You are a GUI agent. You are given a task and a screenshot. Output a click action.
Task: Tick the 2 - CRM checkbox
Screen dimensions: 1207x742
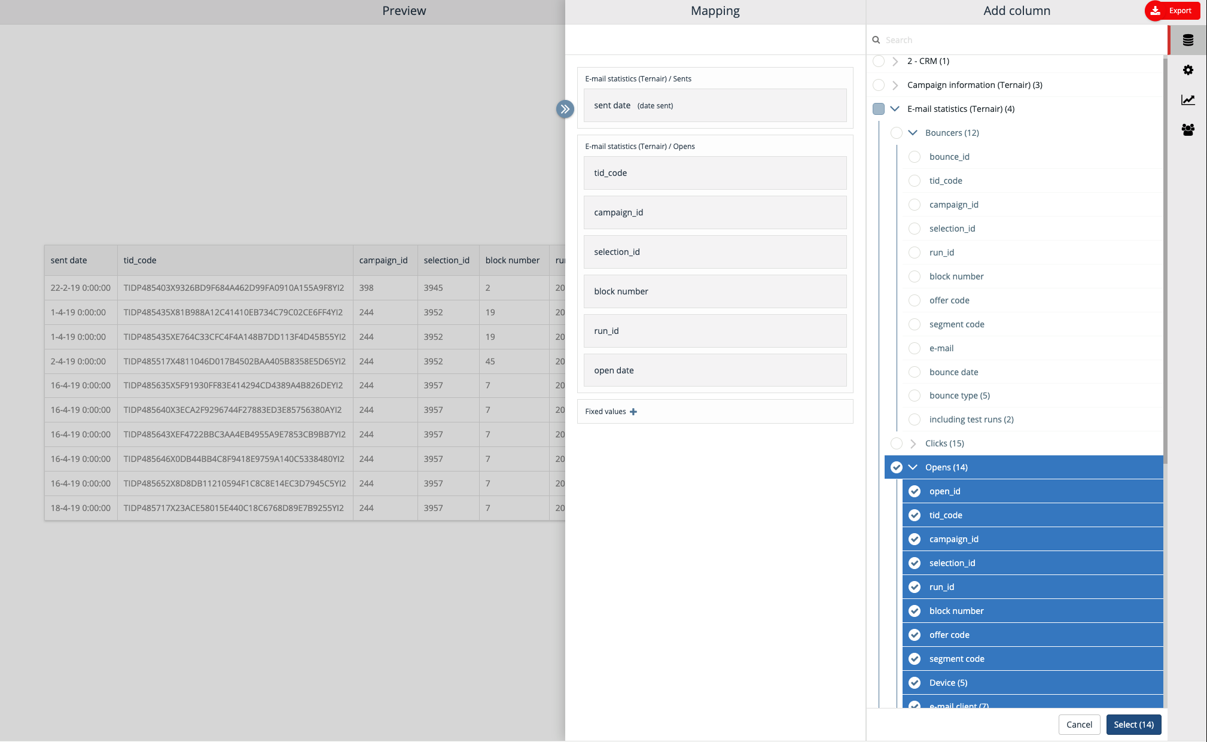[879, 61]
